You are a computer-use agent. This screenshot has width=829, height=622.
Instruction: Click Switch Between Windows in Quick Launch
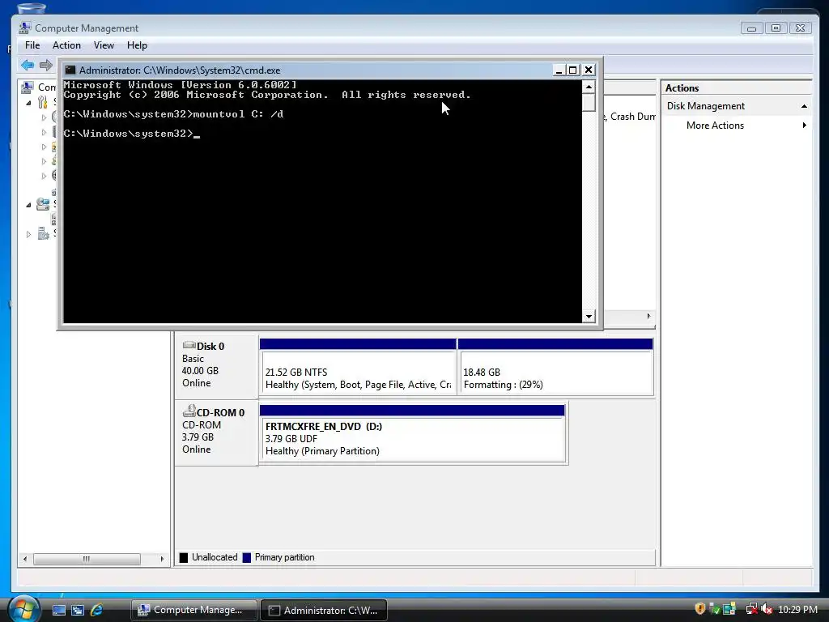coord(78,610)
